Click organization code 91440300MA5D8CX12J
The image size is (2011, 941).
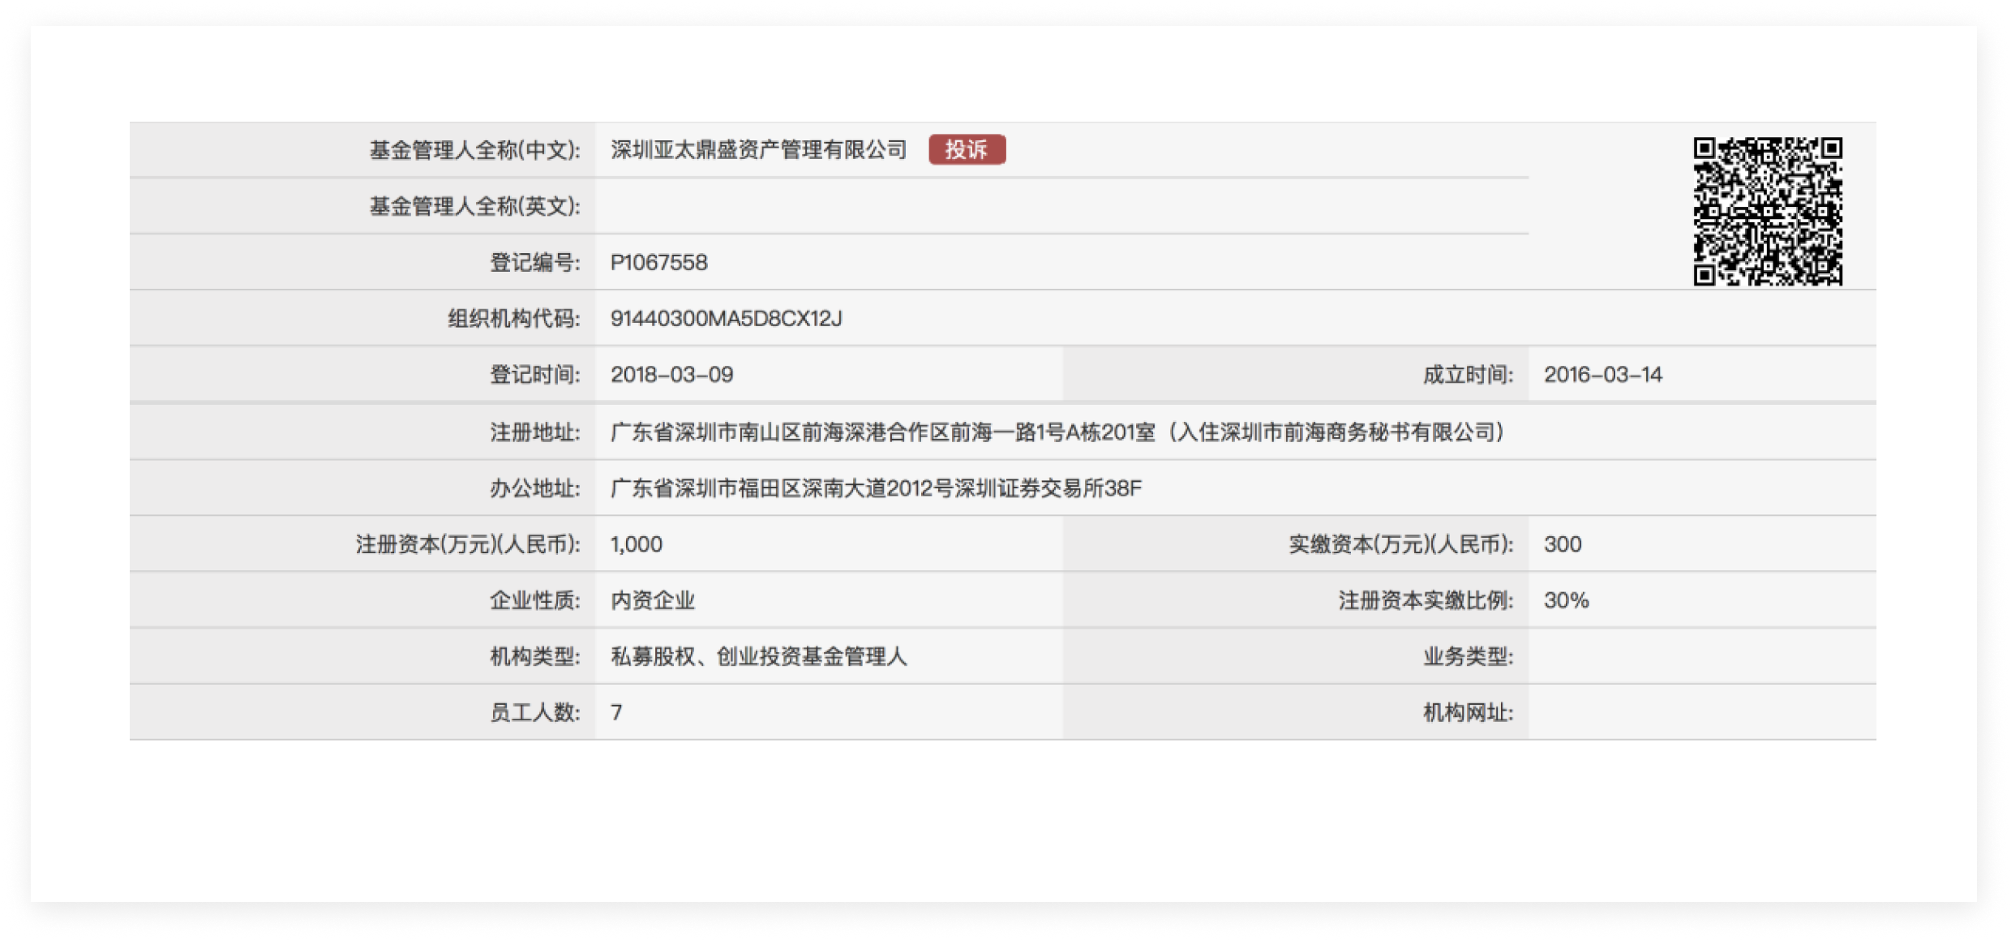click(726, 319)
